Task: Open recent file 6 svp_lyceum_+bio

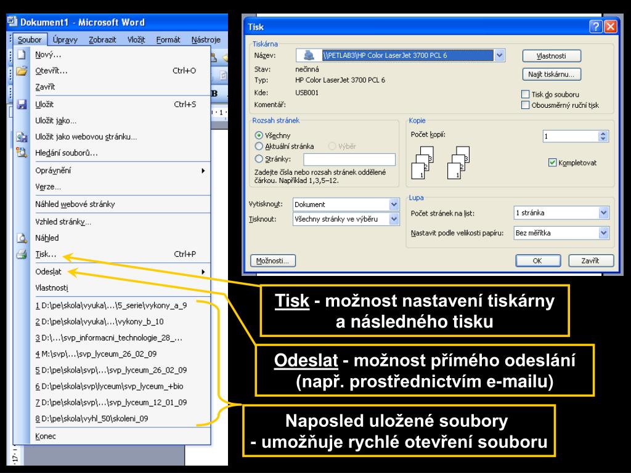Action: pyautogui.click(x=113, y=386)
